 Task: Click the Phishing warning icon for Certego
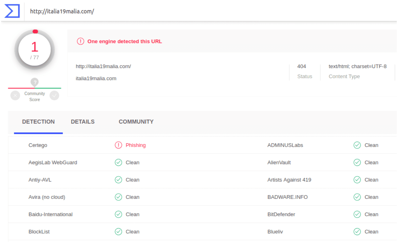(118, 145)
